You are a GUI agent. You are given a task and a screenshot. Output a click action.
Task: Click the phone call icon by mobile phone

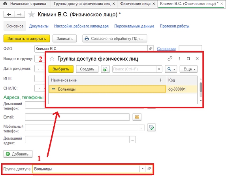pos(151,127)
